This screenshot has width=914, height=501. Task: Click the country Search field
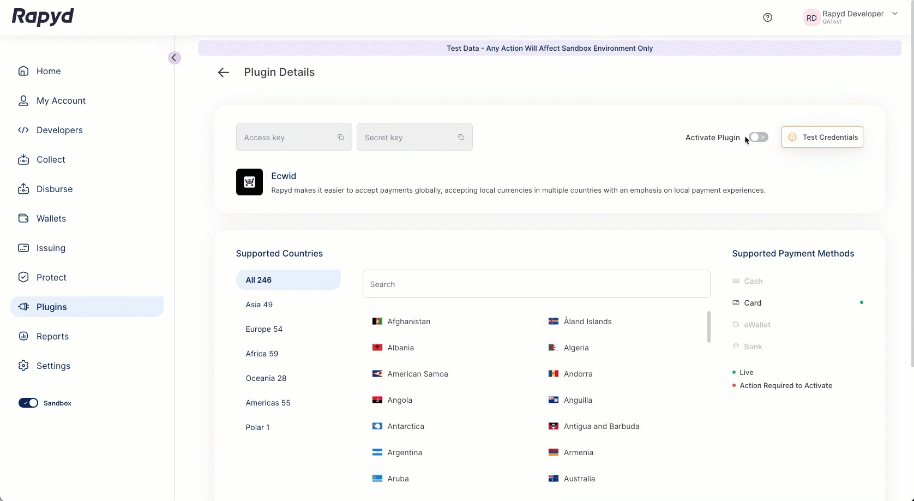tap(536, 284)
